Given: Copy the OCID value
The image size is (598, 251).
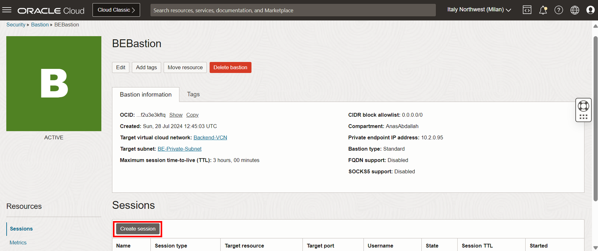Looking at the screenshot, I should [x=192, y=115].
